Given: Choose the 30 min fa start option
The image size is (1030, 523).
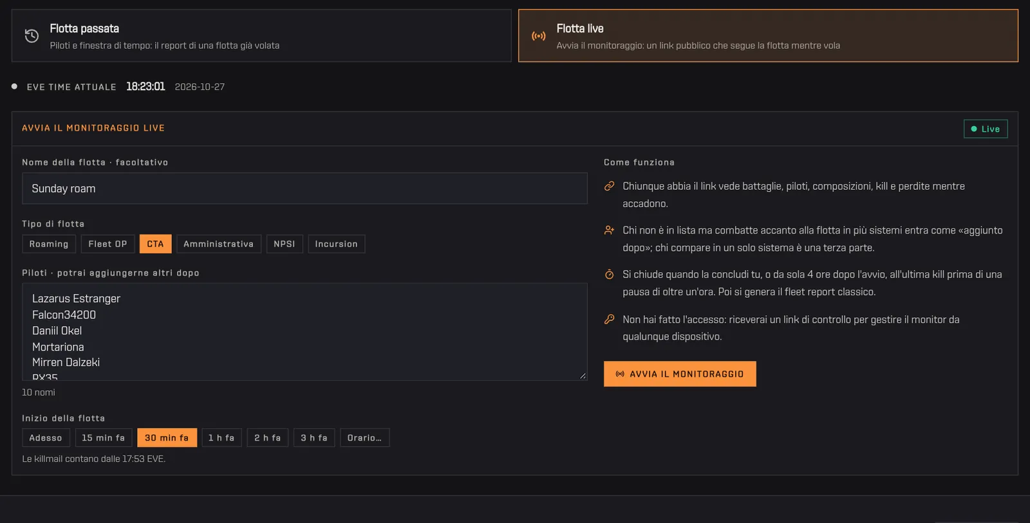Looking at the screenshot, I should coord(167,437).
